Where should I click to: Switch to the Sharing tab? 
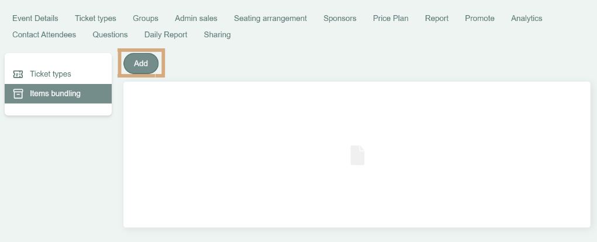click(x=217, y=34)
